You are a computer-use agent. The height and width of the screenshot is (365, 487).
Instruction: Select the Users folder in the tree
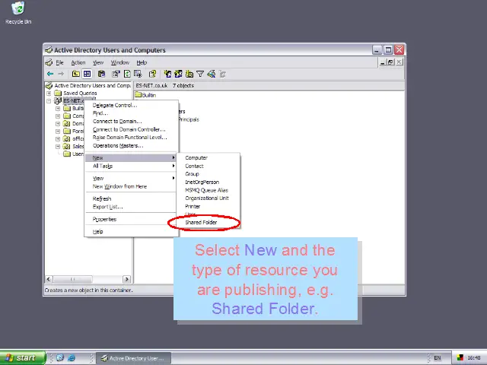[73, 154]
